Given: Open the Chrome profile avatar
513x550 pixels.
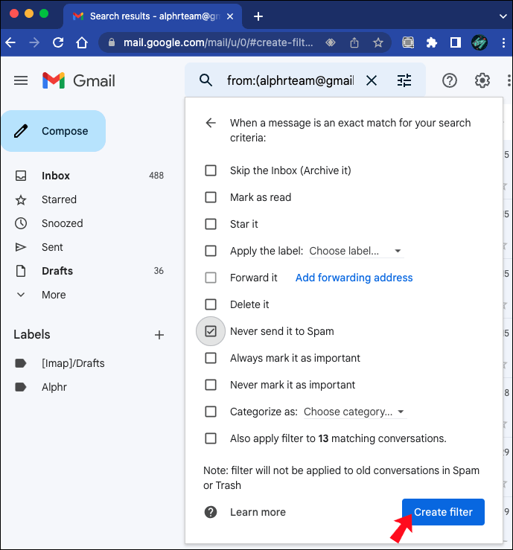Looking at the screenshot, I should click(x=479, y=42).
